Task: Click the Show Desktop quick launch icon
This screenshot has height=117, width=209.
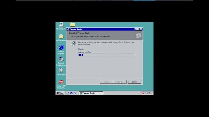Action: pos(68,93)
